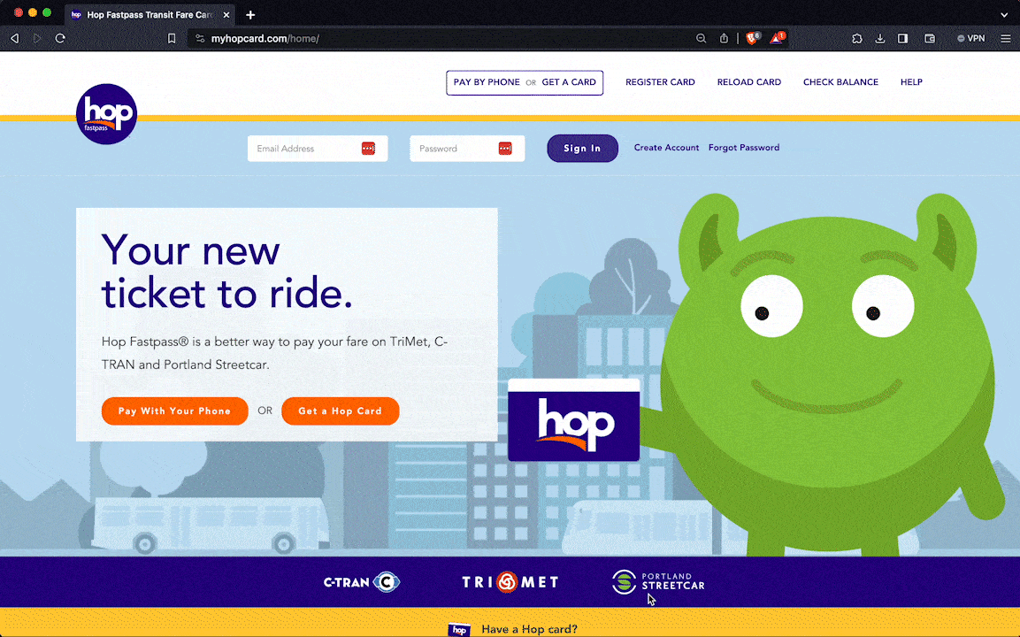Open the browser hamburger menu

tap(1006, 38)
